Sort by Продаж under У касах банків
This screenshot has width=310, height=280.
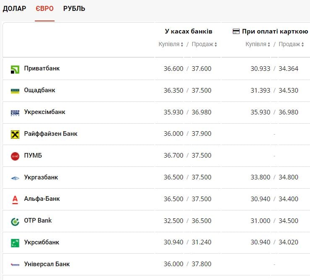pos(204,44)
